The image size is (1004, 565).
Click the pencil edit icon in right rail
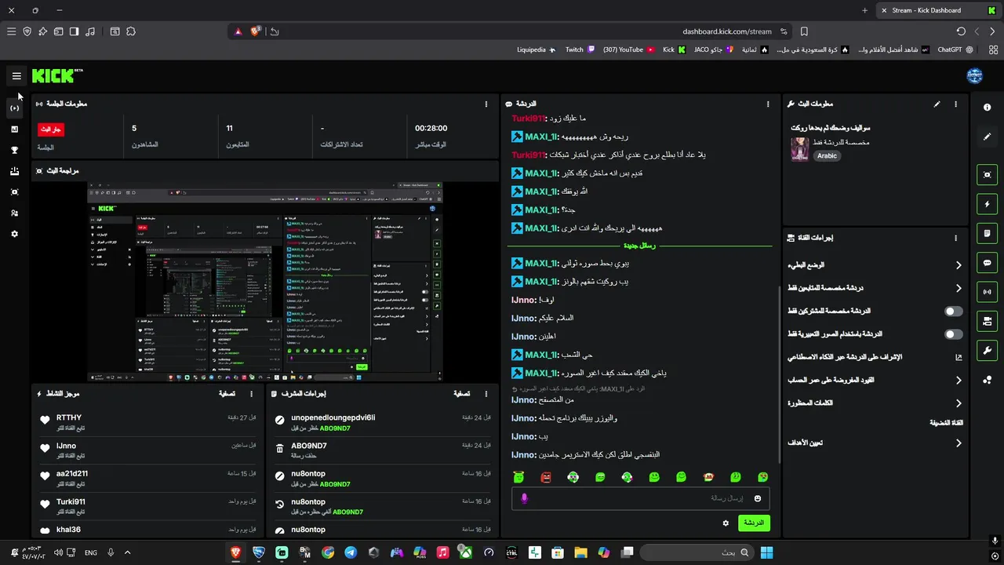pyautogui.click(x=988, y=137)
